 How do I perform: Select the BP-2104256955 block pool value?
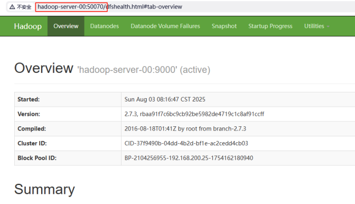pos(189,158)
